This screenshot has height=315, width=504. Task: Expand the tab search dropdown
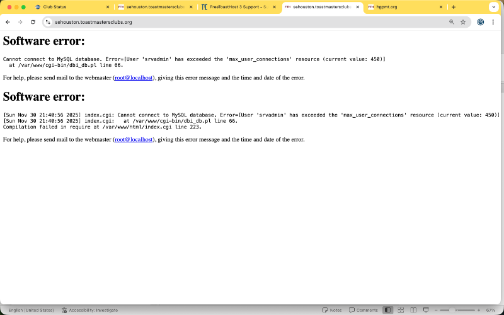click(493, 7)
